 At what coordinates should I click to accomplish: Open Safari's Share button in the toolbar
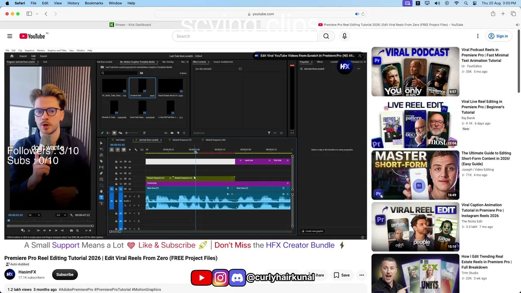pyautogui.click(x=493, y=14)
